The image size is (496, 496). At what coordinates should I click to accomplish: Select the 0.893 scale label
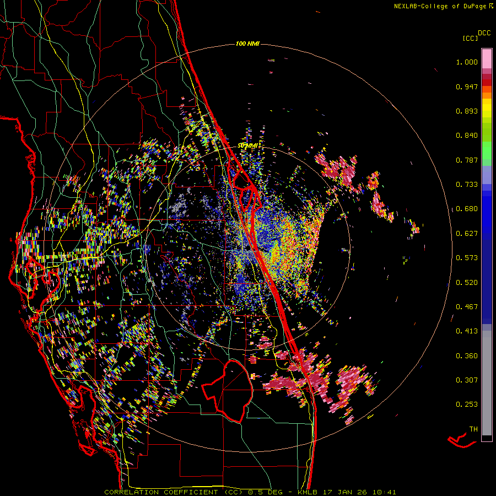[467, 111]
